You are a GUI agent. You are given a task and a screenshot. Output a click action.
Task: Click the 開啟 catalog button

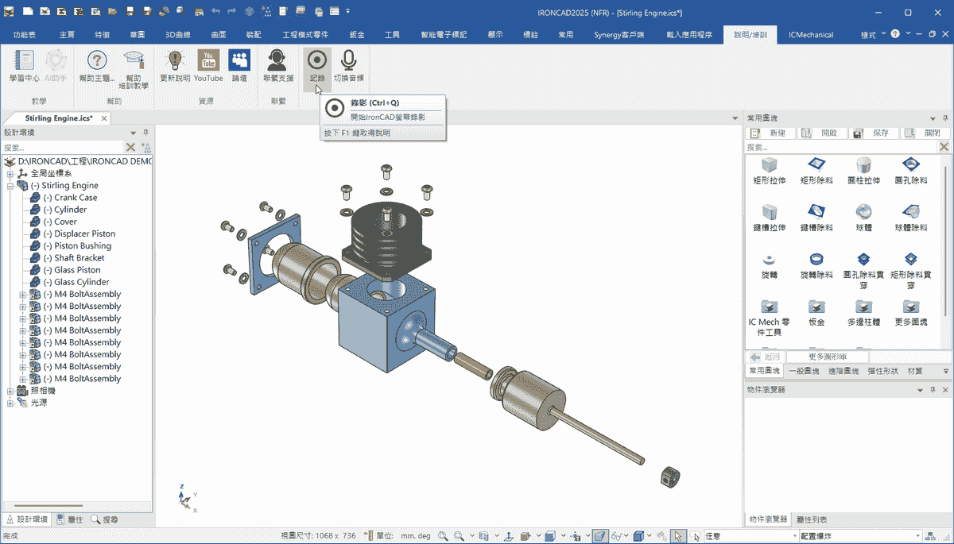point(821,133)
